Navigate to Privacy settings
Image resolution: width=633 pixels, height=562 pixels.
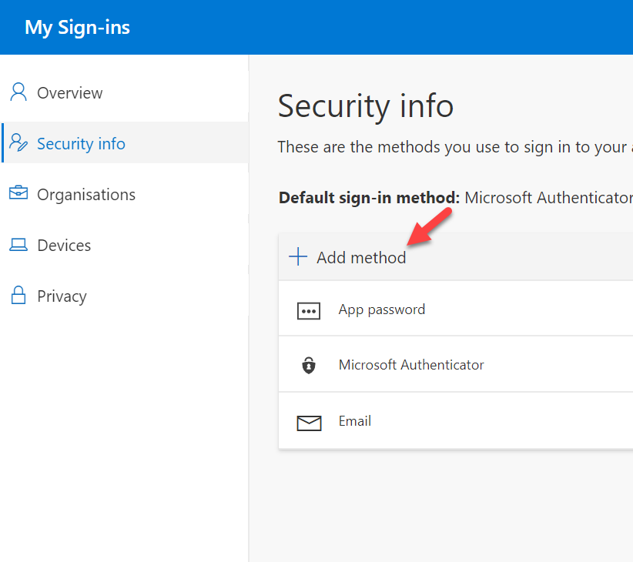click(124, 296)
